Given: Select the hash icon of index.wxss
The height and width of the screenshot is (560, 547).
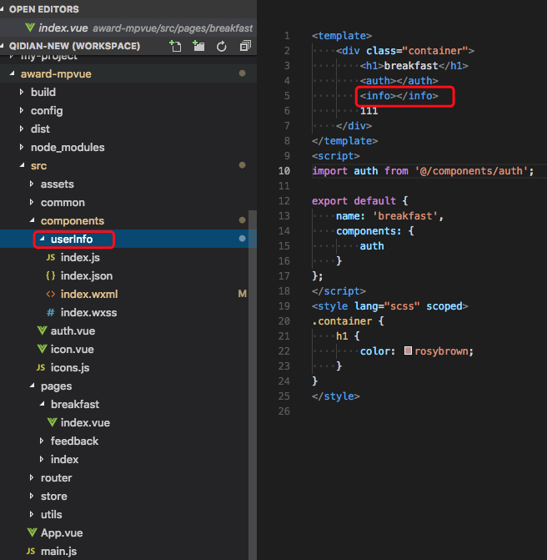Looking at the screenshot, I should [51, 312].
